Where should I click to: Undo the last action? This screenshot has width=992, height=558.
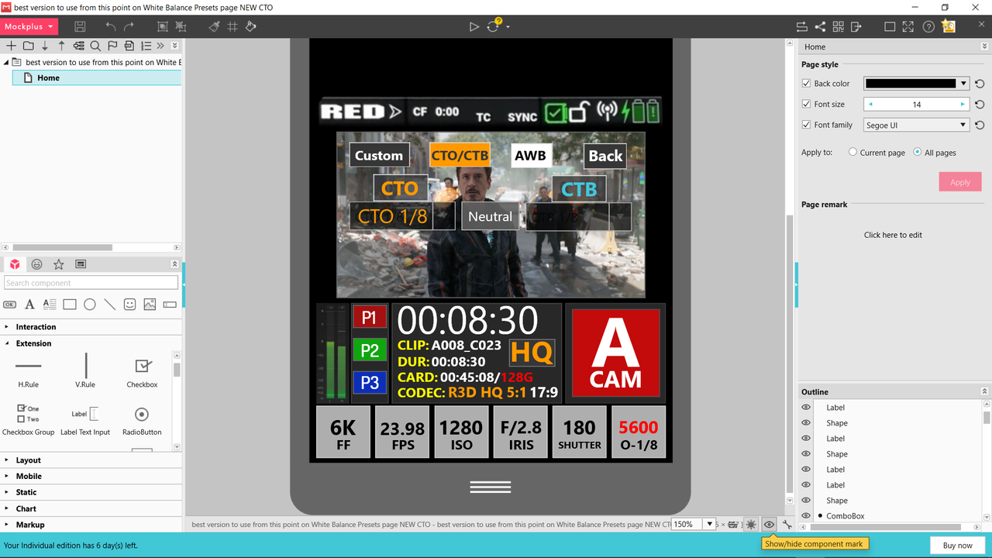point(111,26)
